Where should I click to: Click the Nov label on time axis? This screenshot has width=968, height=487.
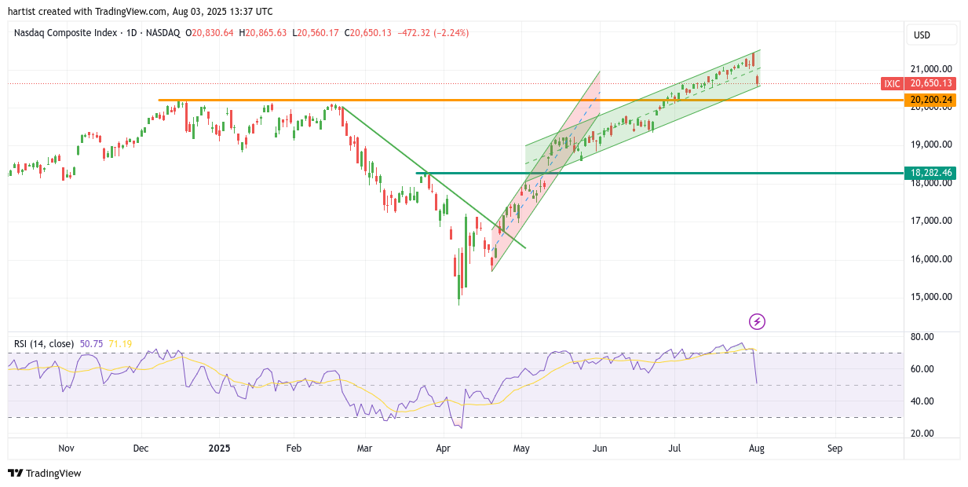pos(66,449)
